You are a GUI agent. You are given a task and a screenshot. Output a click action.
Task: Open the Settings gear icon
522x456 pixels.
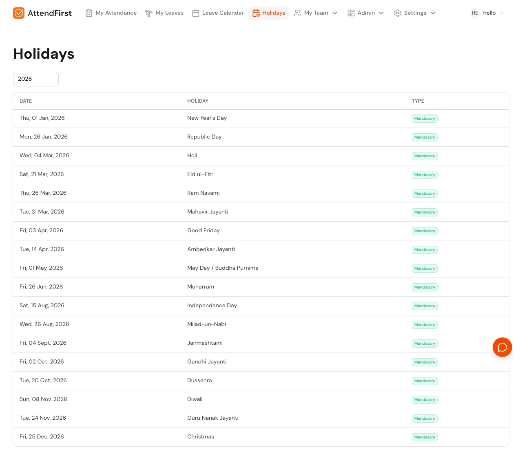click(398, 13)
